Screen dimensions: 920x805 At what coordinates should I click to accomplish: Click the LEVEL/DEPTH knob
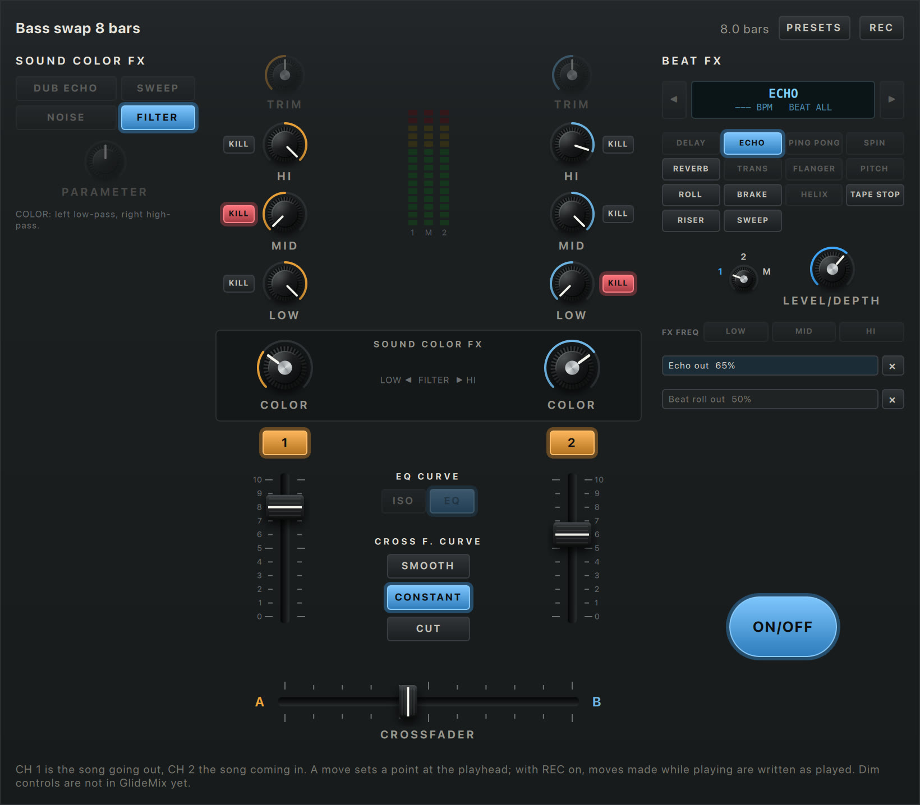tap(832, 269)
